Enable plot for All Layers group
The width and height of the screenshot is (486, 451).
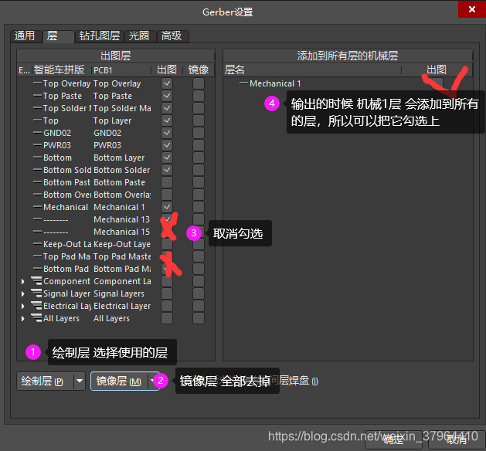tap(167, 318)
